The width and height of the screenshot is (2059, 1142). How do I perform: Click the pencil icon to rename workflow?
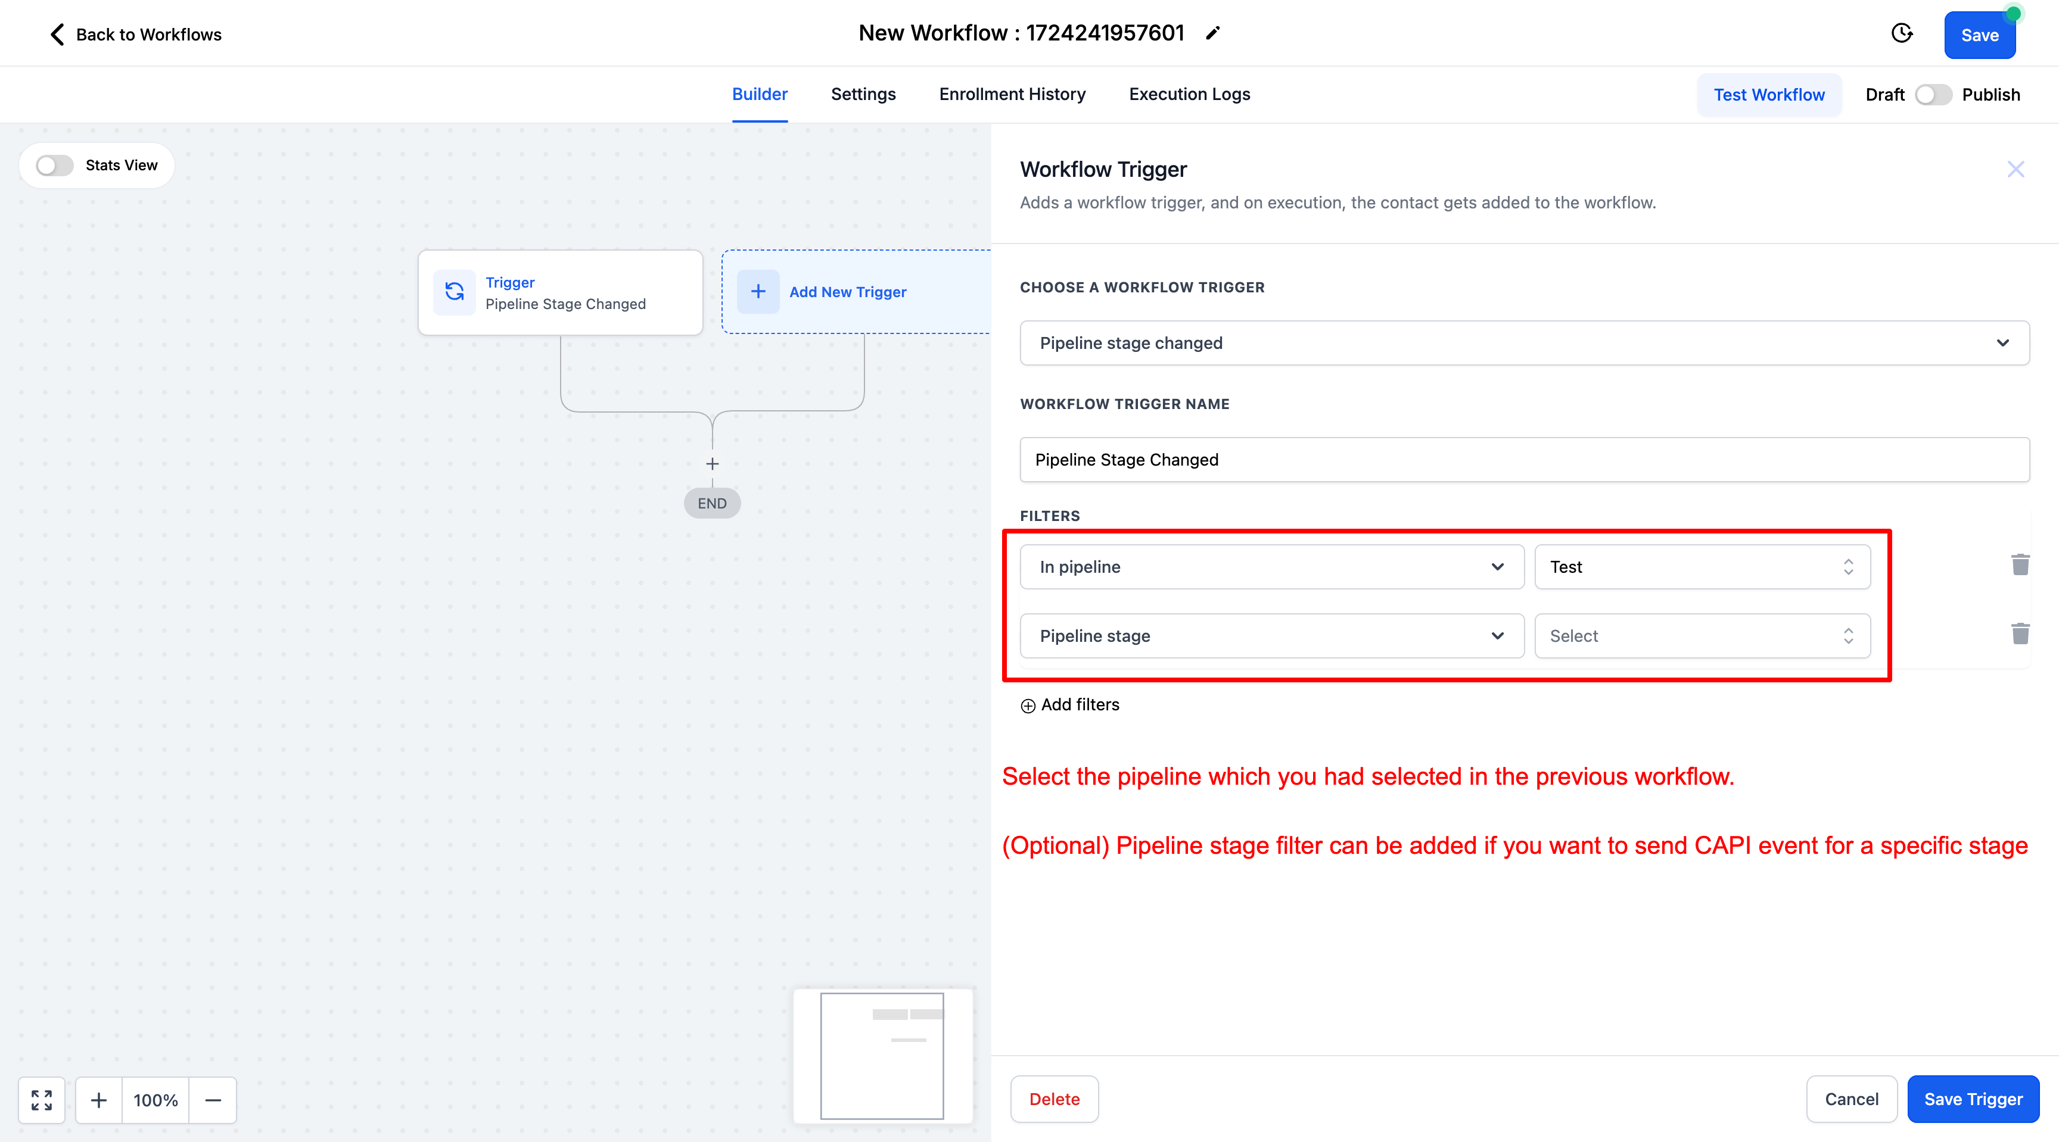pyautogui.click(x=1212, y=33)
